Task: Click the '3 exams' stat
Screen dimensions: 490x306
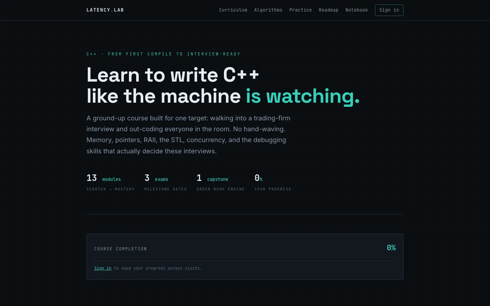Action: click(156, 178)
